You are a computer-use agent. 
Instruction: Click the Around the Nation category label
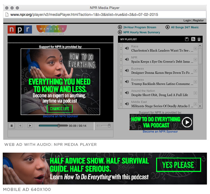(143, 91)
